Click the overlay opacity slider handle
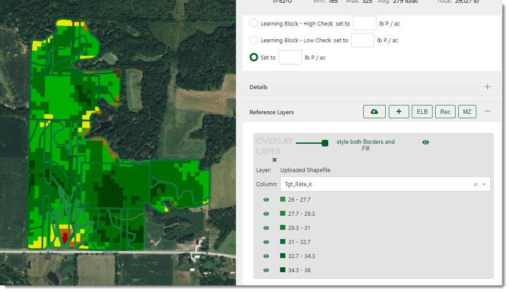Viewport: 509px width, 292px height. click(325, 143)
